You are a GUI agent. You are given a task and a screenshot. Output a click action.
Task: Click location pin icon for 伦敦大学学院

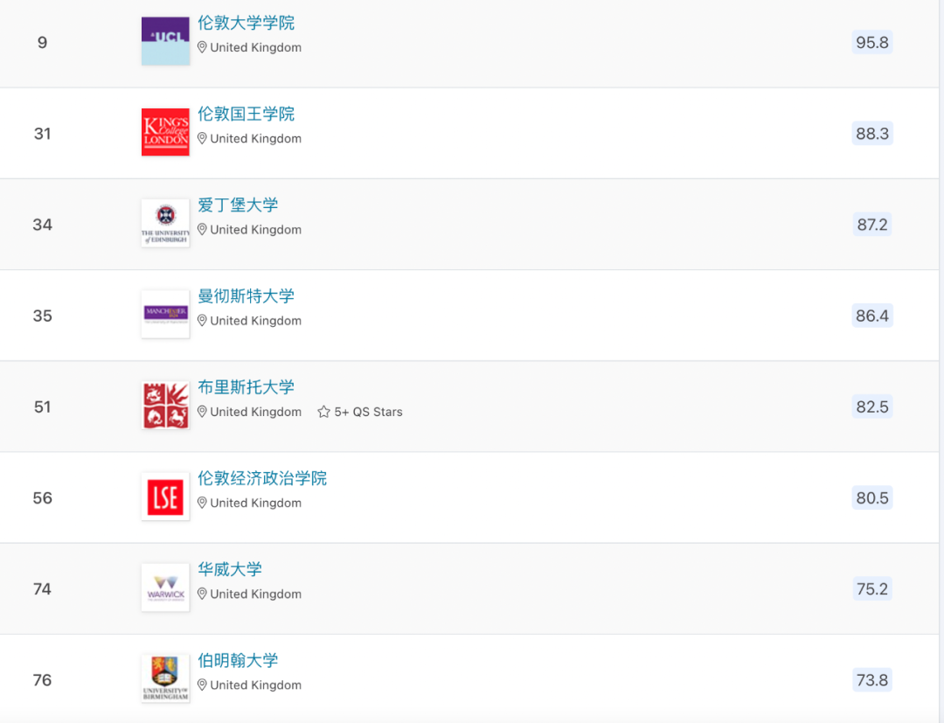[x=202, y=47]
